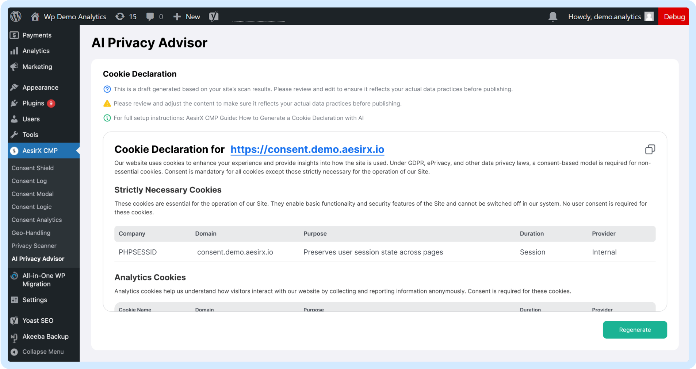Click the notification bell icon
This screenshot has width=696, height=369.
pos(553,16)
